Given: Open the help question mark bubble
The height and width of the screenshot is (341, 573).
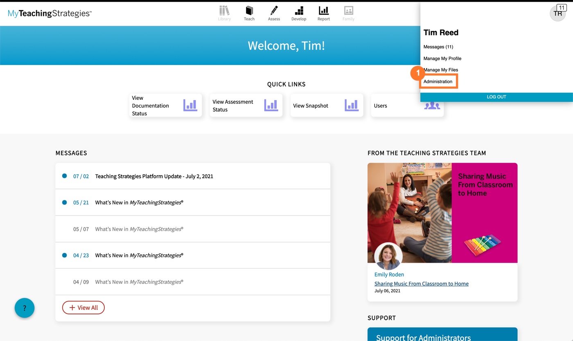Looking at the screenshot, I should [25, 308].
